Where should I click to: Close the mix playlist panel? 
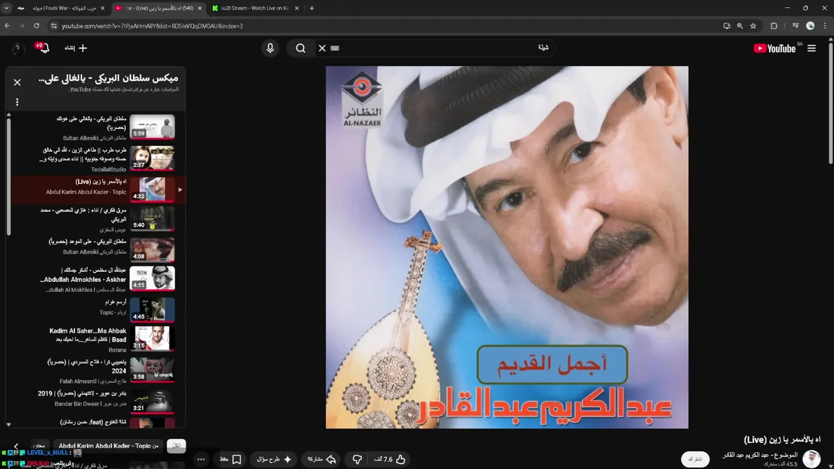pos(18,82)
